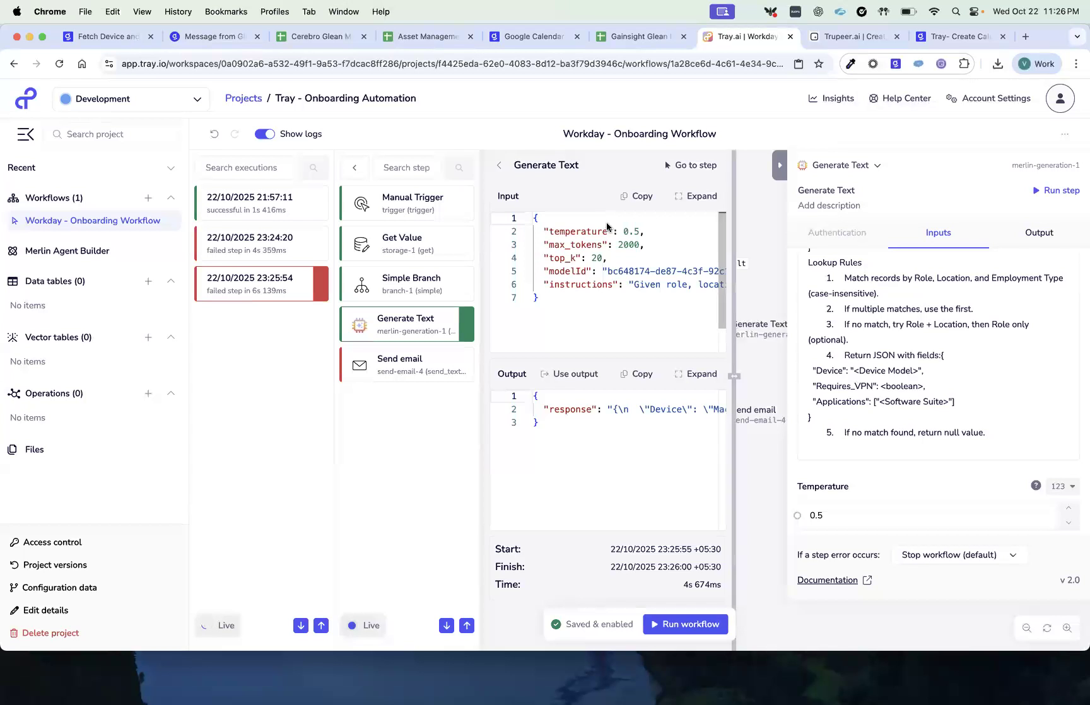Zoom in on the workflow canvas
The height and width of the screenshot is (705, 1090).
(x=1068, y=628)
